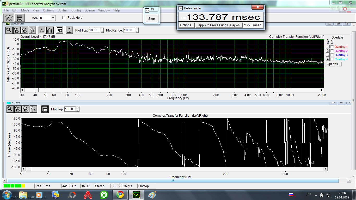
Task: Click the main window horizontal scrollbar
Action: [172, 180]
